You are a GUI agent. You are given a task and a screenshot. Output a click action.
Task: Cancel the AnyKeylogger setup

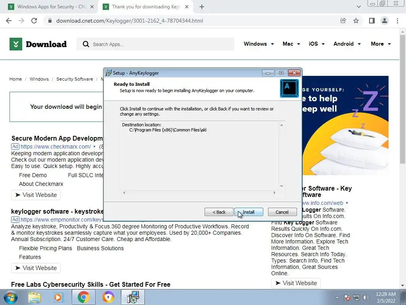tap(282, 212)
